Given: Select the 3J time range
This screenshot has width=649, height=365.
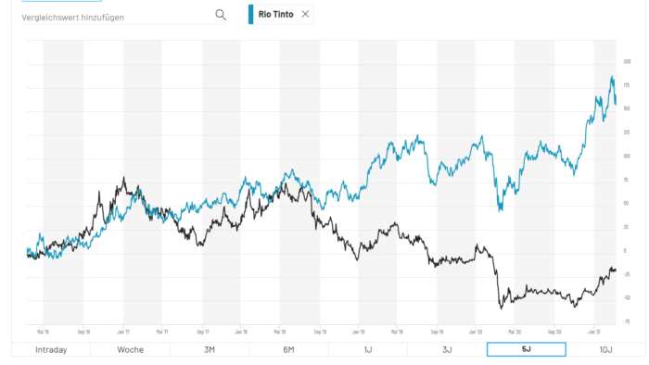Looking at the screenshot, I should click(447, 349).
